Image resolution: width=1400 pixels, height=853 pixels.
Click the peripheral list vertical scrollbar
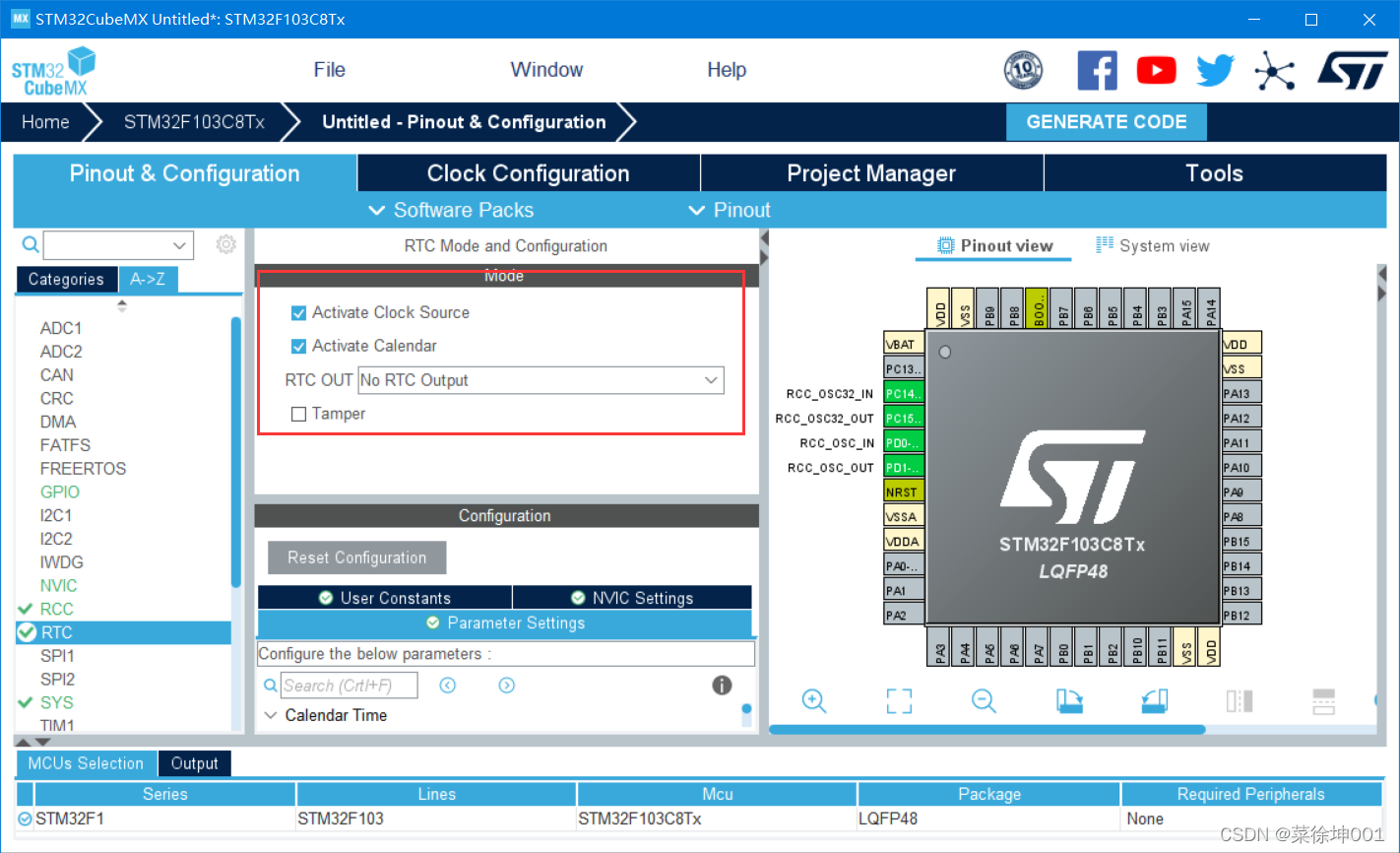point(235,453)
